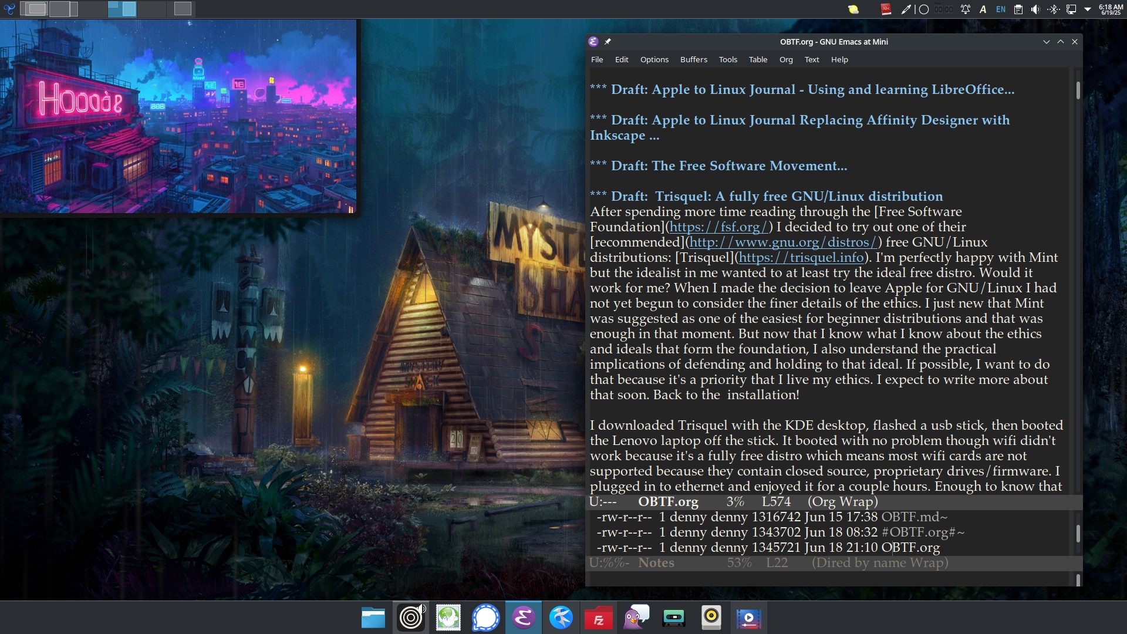1127x634 pixels.
Task: Open Signal messenger in the dock
Action: pos(486,617)
